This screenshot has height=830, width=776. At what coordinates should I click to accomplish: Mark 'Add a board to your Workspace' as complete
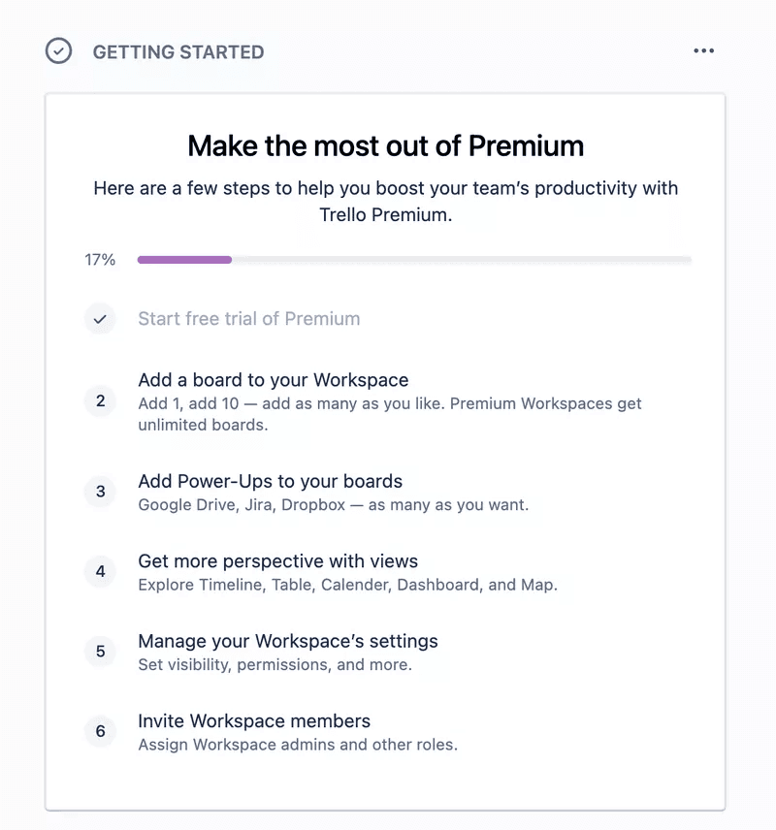tap(100, 400)
